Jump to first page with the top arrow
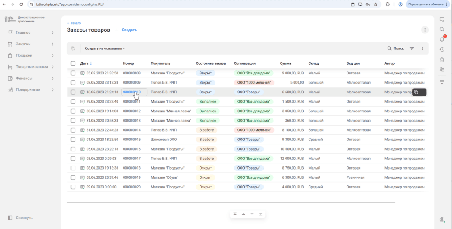The image size is (452, 229). pyautogui.click(x=235, y=214)
